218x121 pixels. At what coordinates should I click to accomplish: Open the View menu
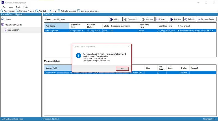pos(11,7)
